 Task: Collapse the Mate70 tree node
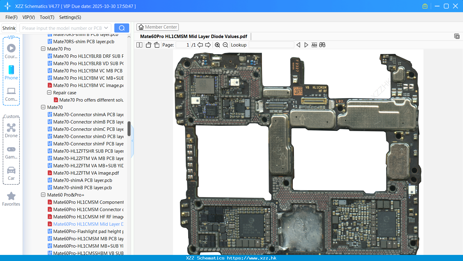click(x=43, y=107)
